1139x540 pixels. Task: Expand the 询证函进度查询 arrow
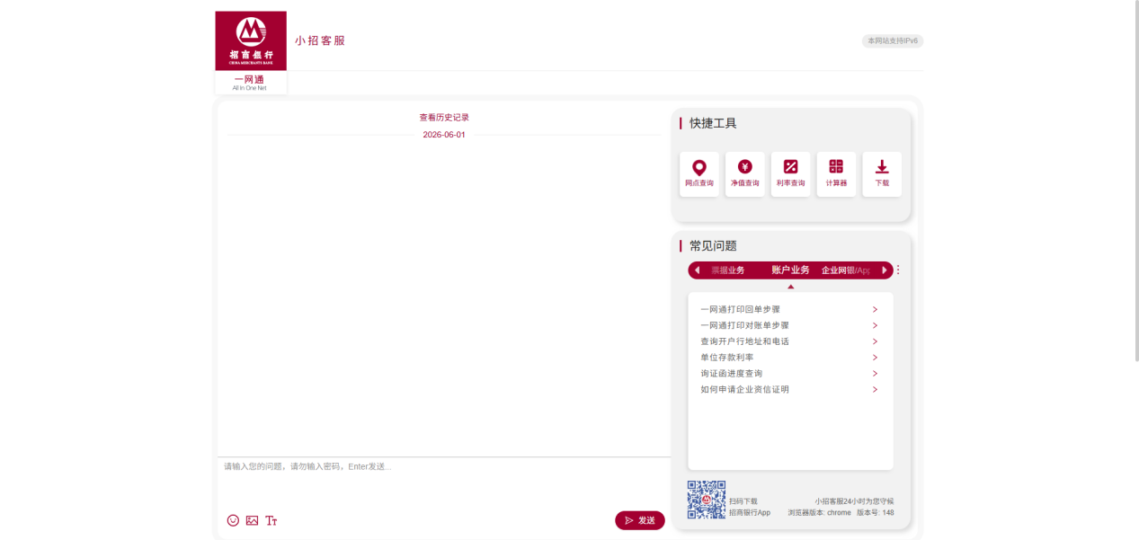click(875, 374)
